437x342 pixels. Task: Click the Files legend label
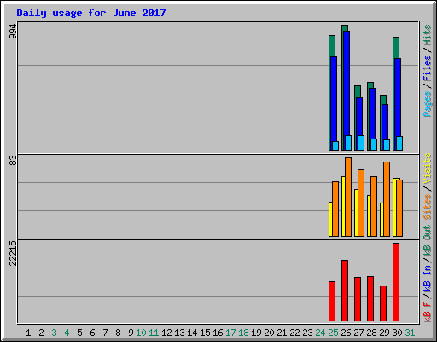click(428, 68)
